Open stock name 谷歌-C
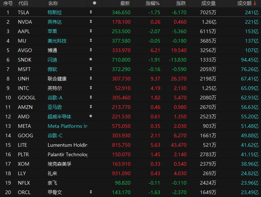This screenshot has width=261, height=197. coord(55,135)
